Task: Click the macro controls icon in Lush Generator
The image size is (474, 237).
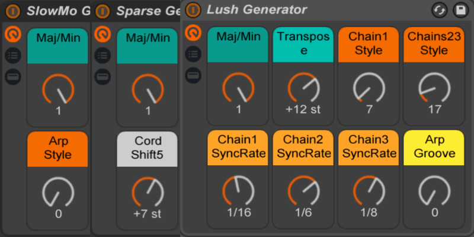Action: [x=193, y=33]
